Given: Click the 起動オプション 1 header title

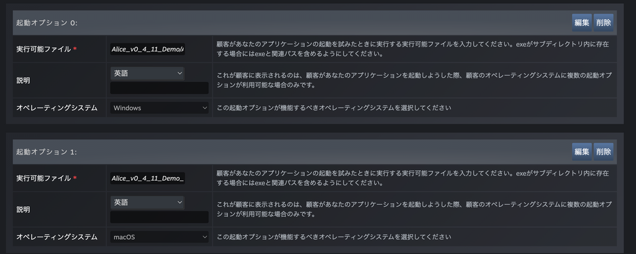Looking at the screenshot, I should pyautogui.click(x=47, y=152).
